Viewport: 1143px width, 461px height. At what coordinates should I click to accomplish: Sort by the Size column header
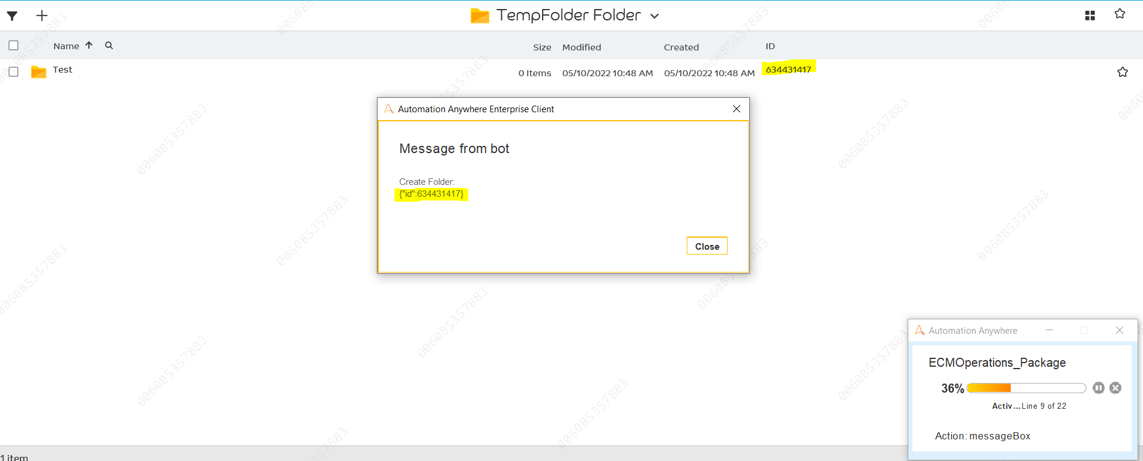pyautogui.click(x=542, y=47)
